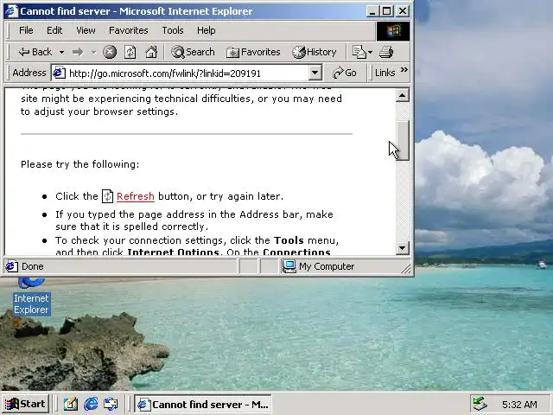Click the 'Please try the following:' text

tap(80, 164)
